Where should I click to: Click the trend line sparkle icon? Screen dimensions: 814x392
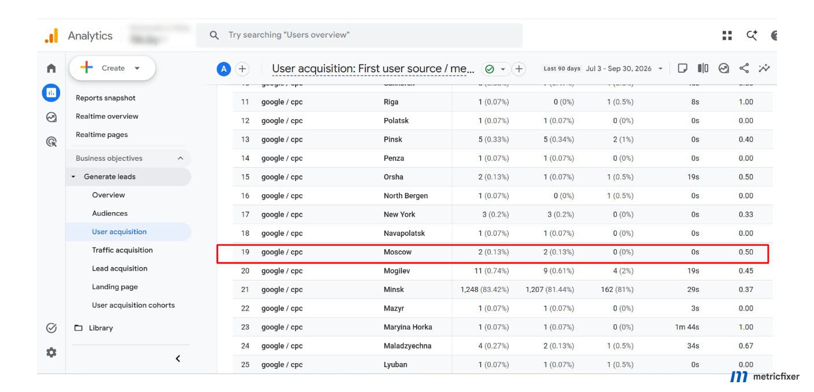point(764,68)
